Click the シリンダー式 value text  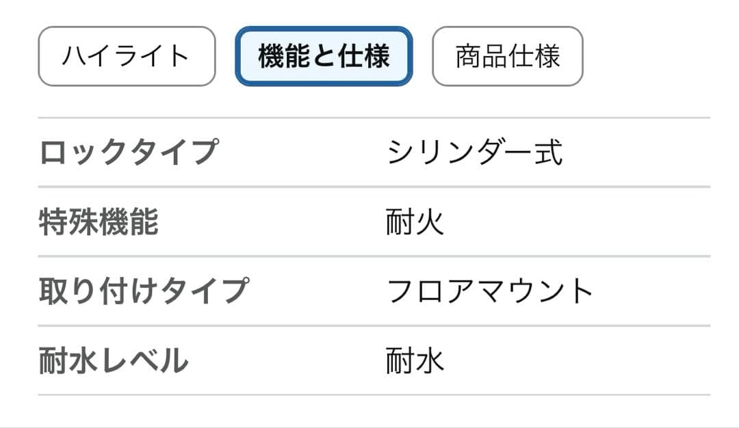[475, 152]
